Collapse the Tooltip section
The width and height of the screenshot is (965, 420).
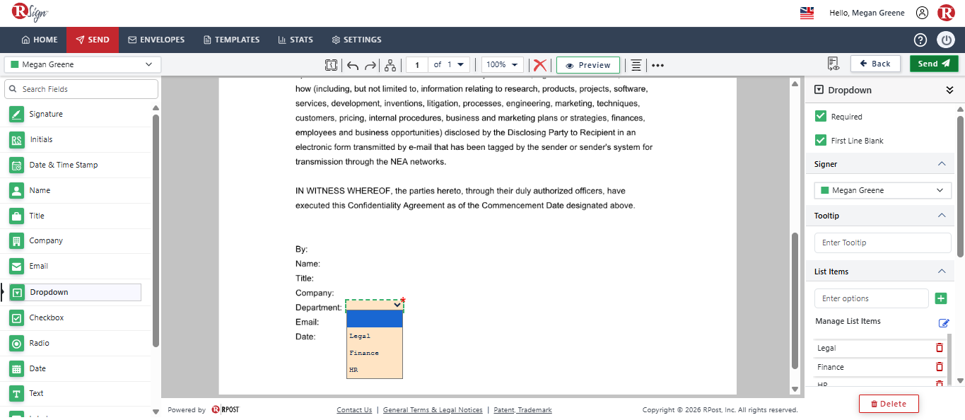point(941,216)
